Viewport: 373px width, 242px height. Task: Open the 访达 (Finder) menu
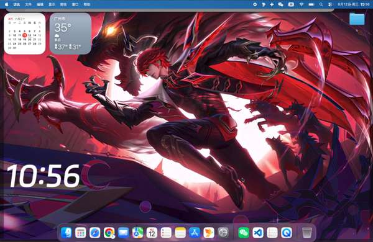(x=17, y=4)
